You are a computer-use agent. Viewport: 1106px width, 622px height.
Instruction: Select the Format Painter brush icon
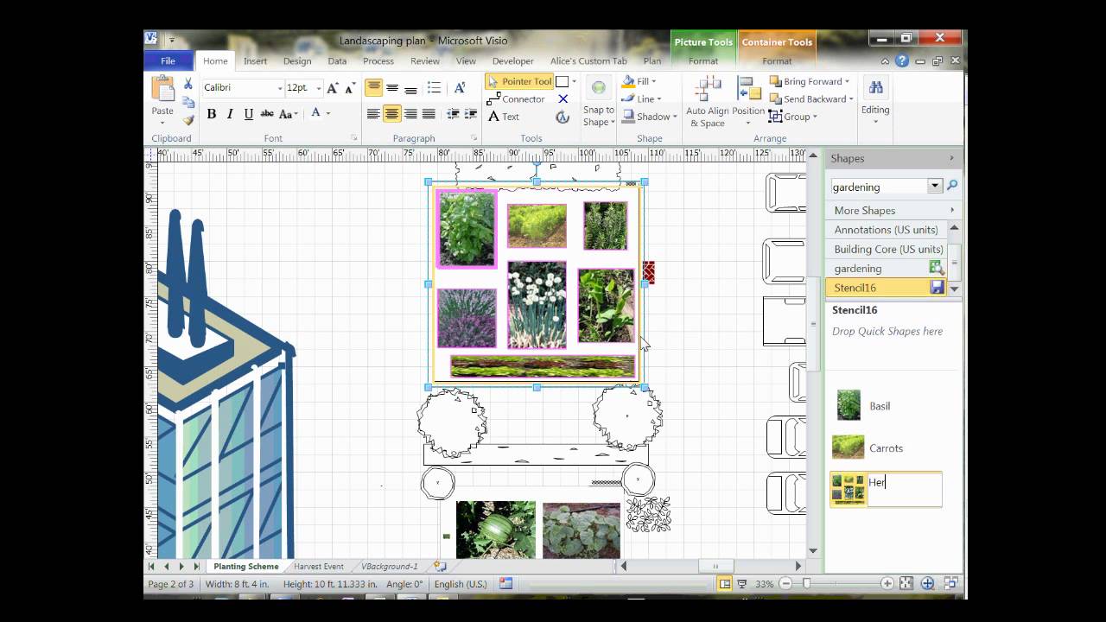(x=188, y=120)
